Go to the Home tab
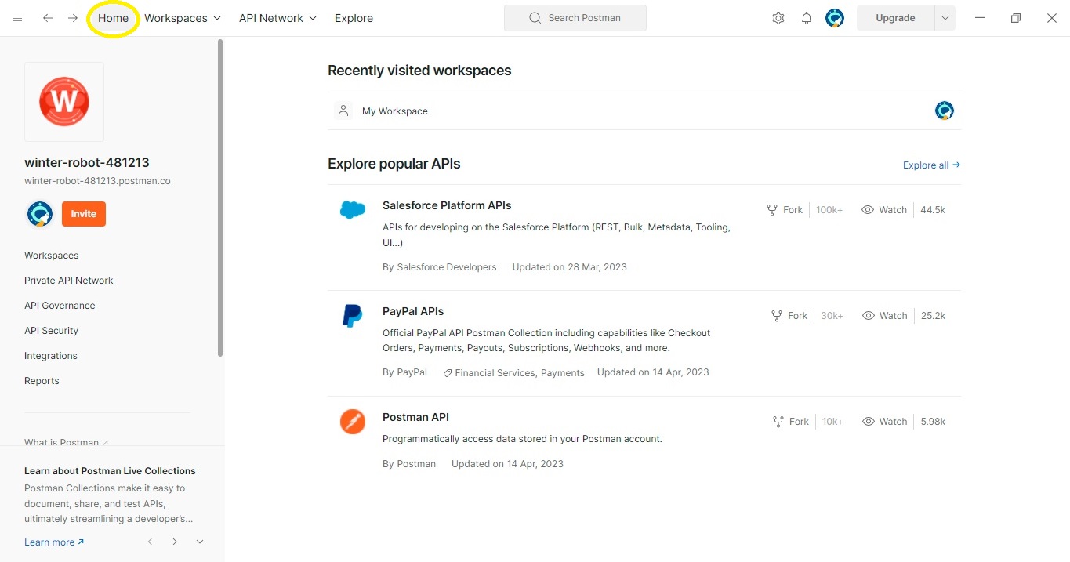The image size is (1070, 562). tap(113, 18)
